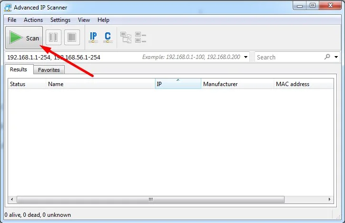Image resolution: width=345 pixels, height=223 pixels.
Task: Click the magnifier search icon
Action: 327,57
